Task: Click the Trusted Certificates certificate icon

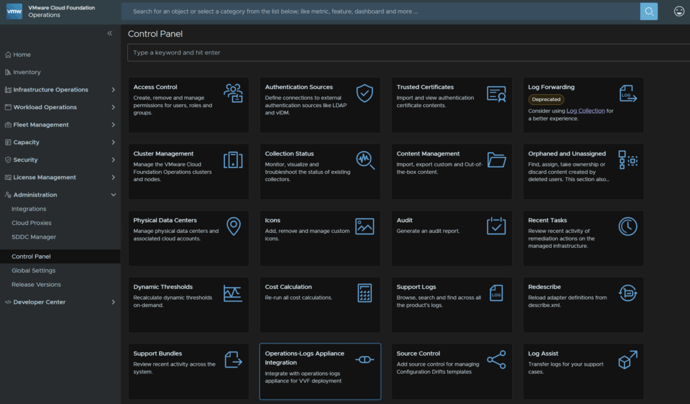Action: [x=497, y=94]
